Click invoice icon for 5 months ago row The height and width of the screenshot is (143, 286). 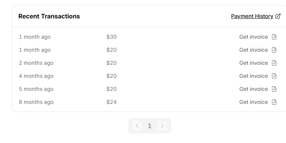274,89
